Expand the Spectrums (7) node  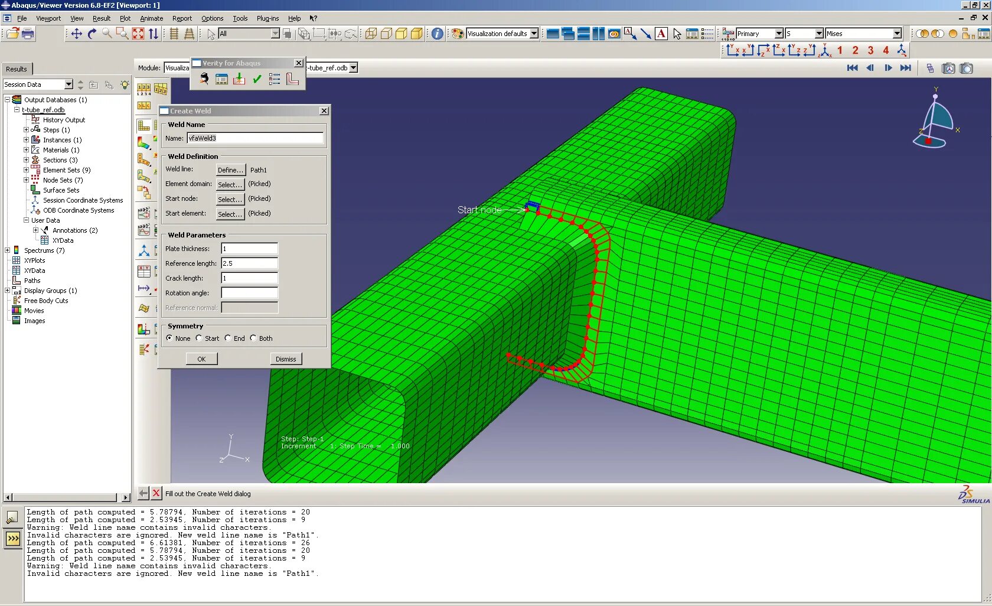(x=7, y=250)
